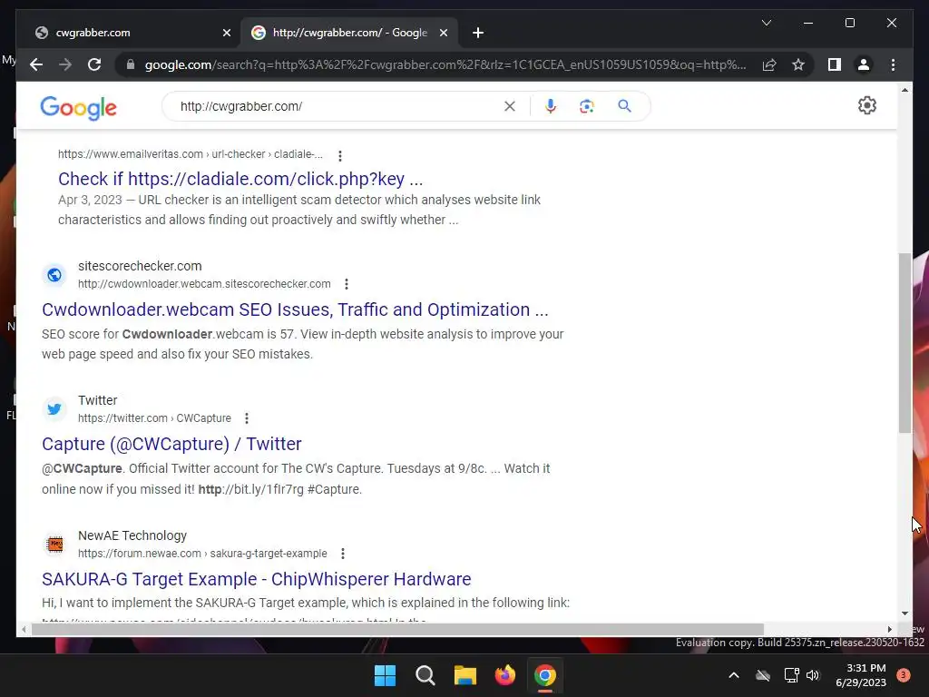Click the emailveritas.com breadcrumb URL
Image resolution: width=929 pixels, height=697 pixels.
tap(191, 154)
